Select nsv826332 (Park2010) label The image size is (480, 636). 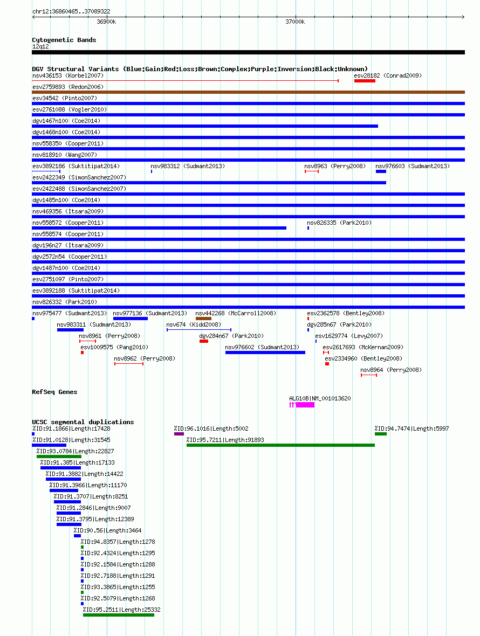(x=65, y=302)
